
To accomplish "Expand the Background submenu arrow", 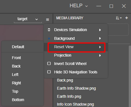I will 100,38.
